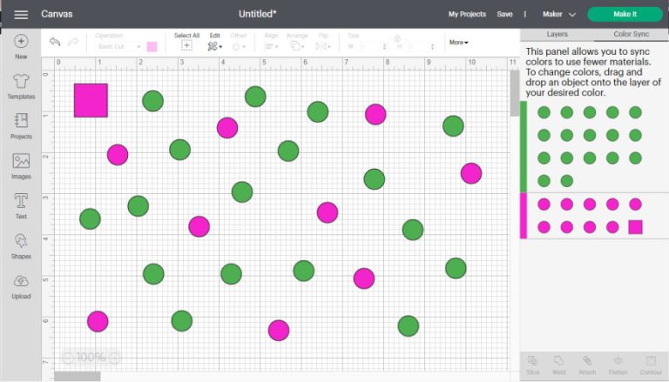Screen dimensions: 669x382
Task: Click the height H size field
Action: [418, 46]
